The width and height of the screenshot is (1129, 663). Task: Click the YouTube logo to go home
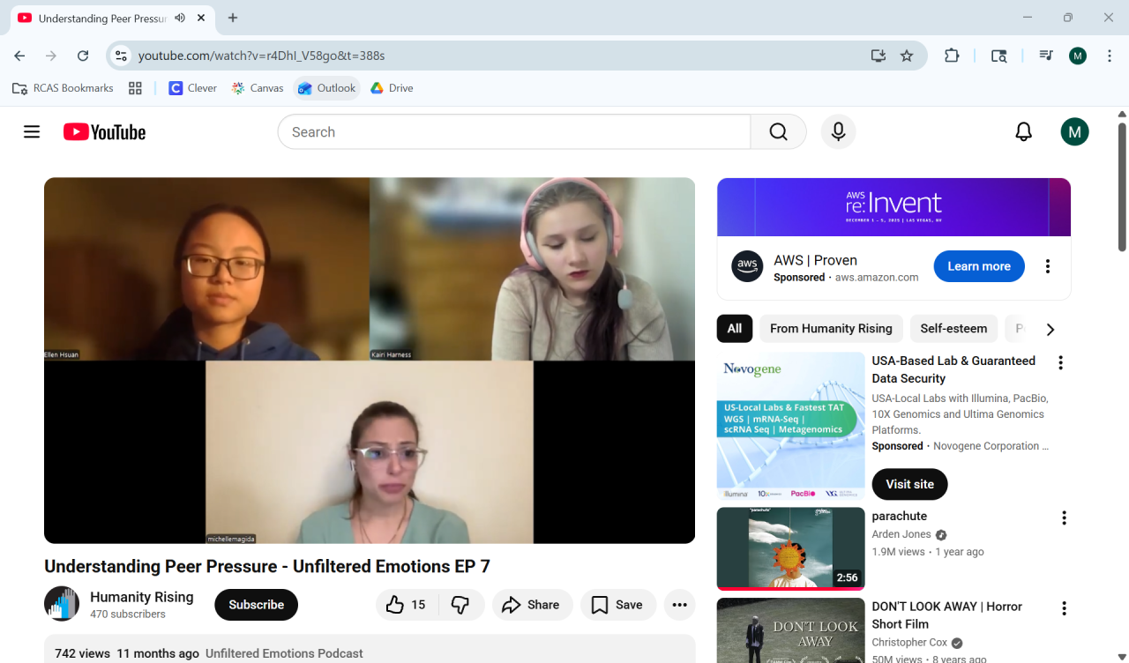point(104,132)
